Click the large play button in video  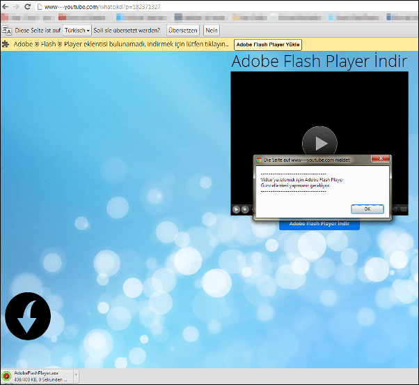(x=319, y=143)
